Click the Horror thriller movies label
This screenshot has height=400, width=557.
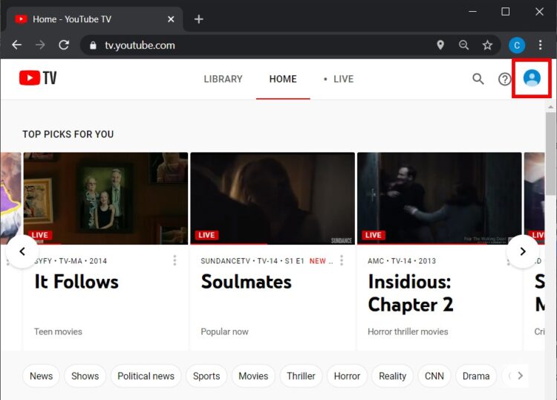(408, 332)
